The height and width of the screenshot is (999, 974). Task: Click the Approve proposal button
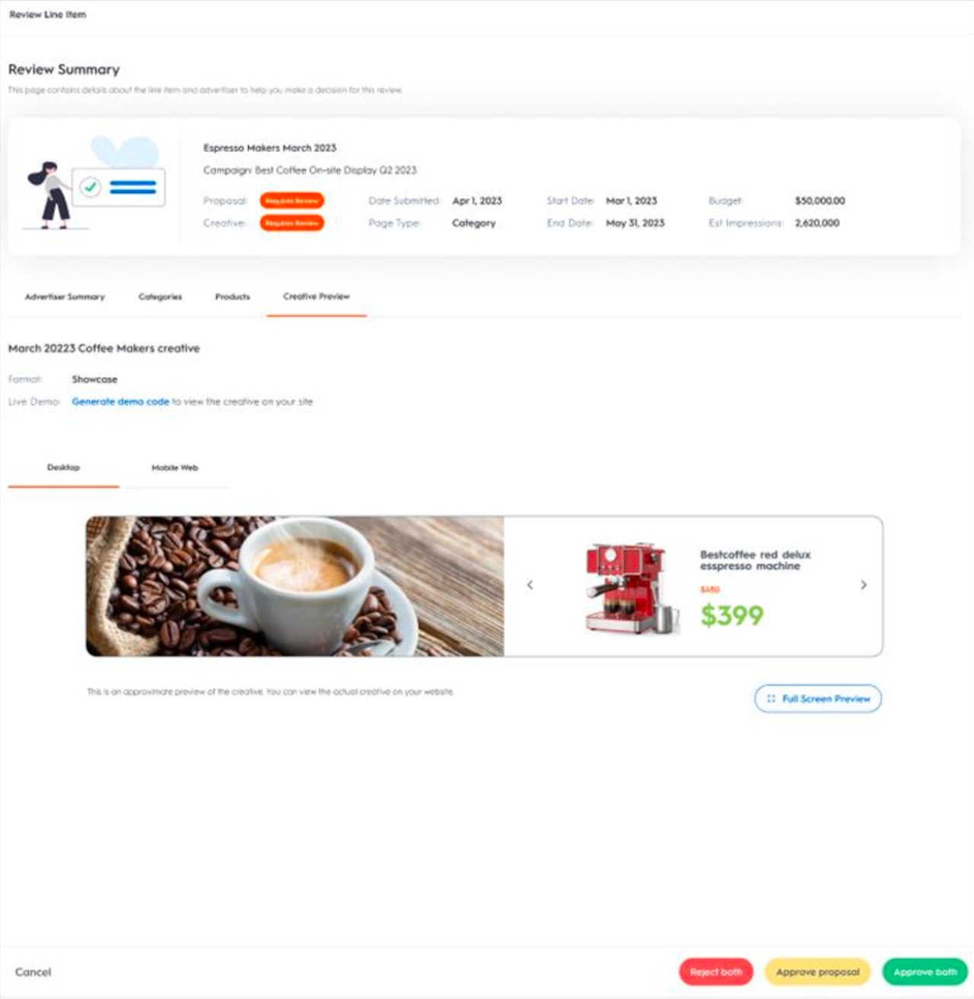[x=818, y=972]
